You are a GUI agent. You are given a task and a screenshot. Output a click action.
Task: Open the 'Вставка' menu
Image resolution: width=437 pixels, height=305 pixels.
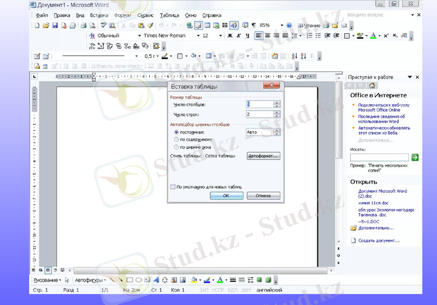click(x=99, y=16)
